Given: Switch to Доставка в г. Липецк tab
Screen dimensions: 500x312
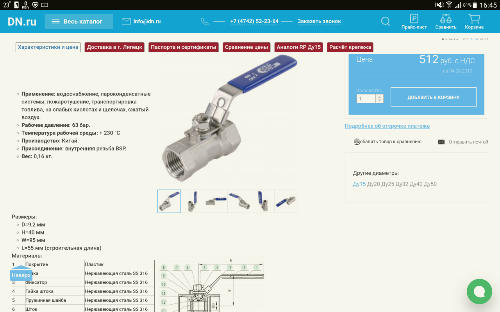Looking at the screenshot, I should tap(114, 47).
